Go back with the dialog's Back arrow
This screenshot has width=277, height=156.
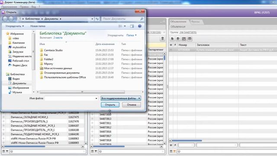(x=5, y=19)
